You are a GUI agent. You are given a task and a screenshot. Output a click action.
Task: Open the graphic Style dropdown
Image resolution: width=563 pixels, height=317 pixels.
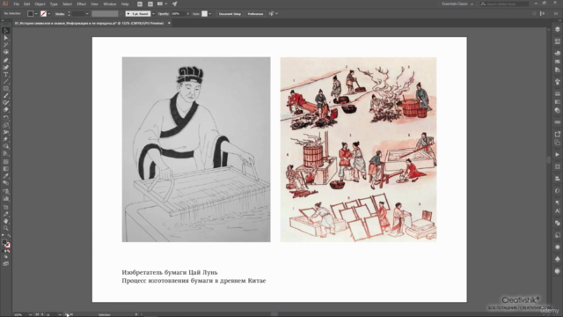(210, 14)
